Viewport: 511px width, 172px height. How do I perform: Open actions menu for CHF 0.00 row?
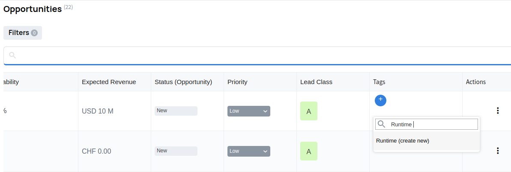click(x=497, y=151)
